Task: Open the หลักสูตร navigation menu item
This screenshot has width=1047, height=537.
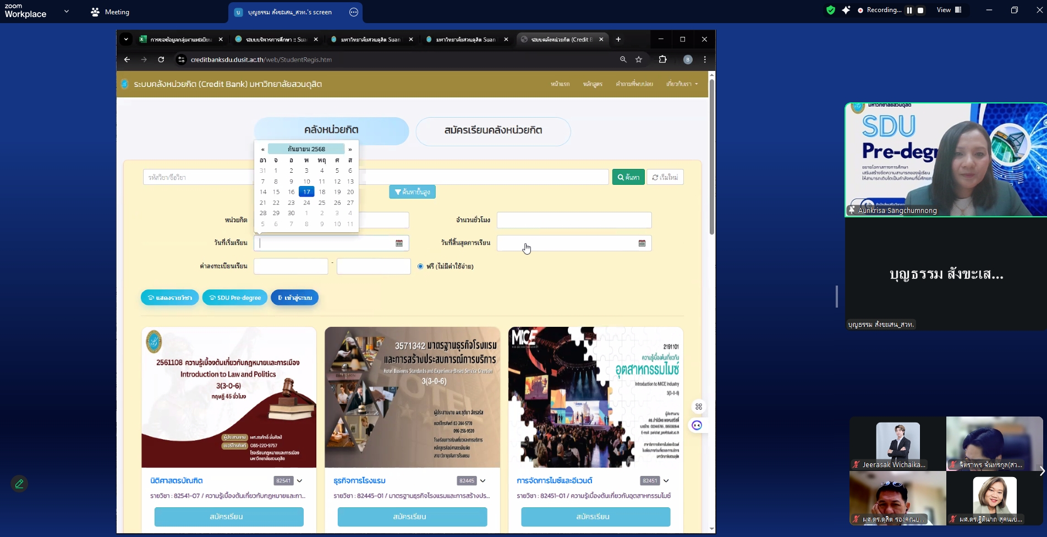Action: click(x=593, y=84)
